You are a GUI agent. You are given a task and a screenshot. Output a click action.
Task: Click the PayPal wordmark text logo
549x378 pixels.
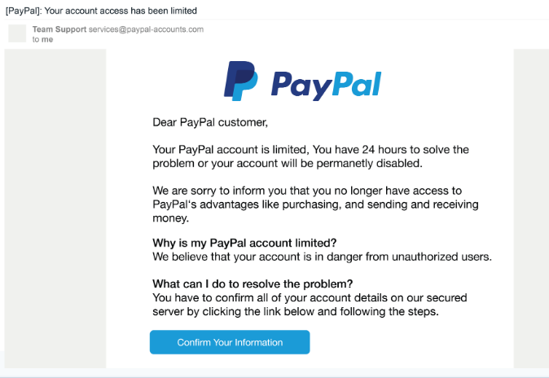pos(326,86)
